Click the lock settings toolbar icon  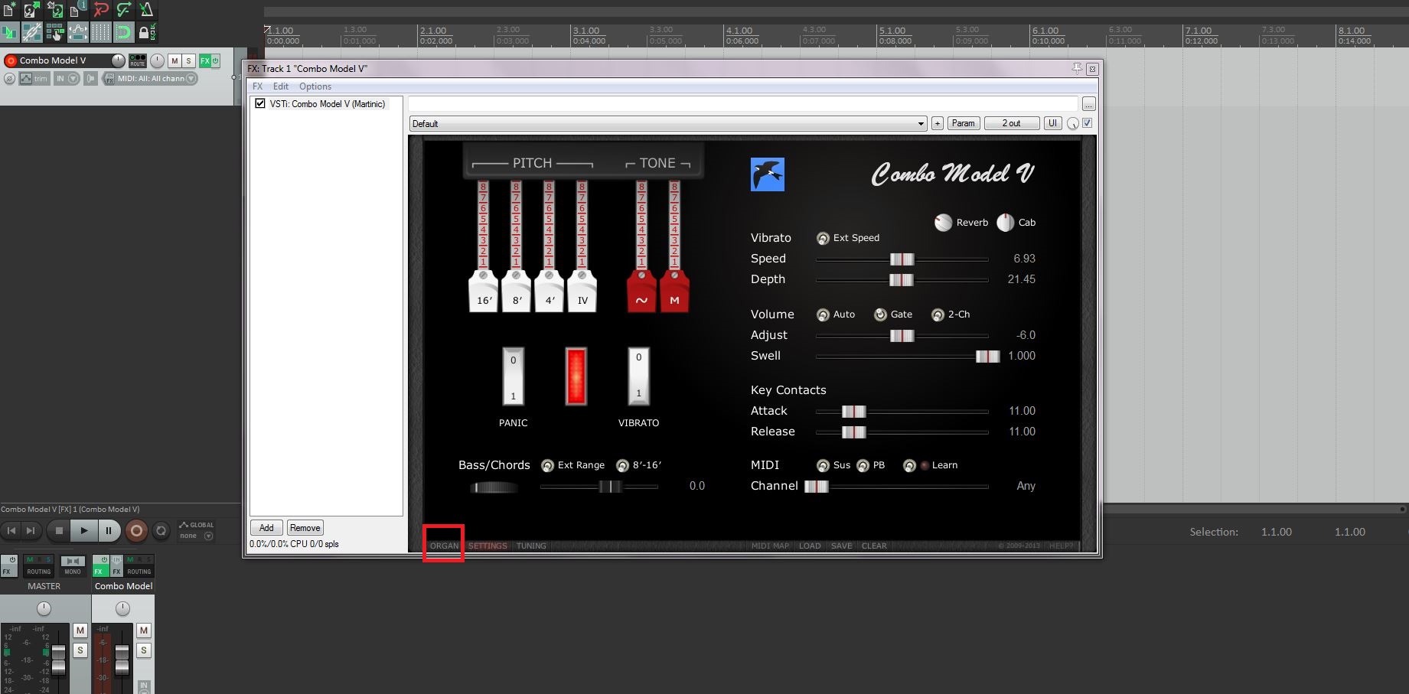coord(145,32)
